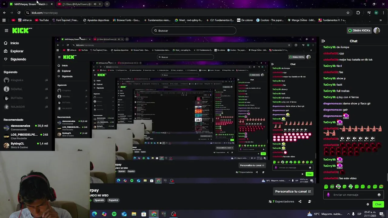Open Inicio in Kick sidebar
Image resolution: width=388 pixels, height=218 pixels.
click(x=15, y=43)
